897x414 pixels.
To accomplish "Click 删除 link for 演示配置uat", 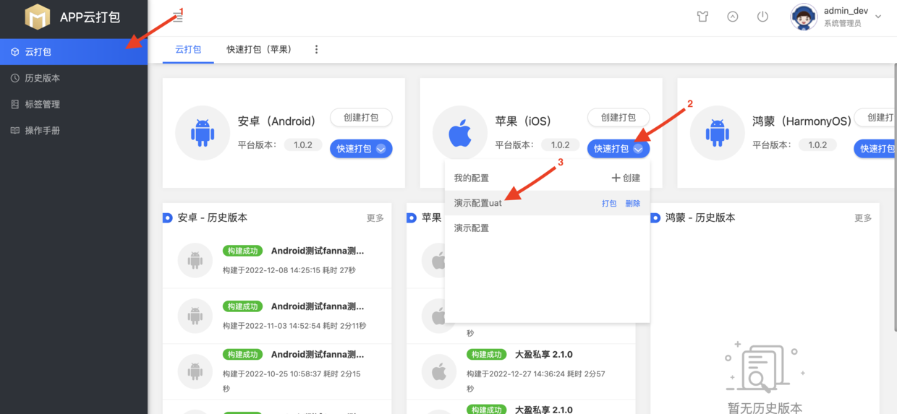I will coord(633,204).
